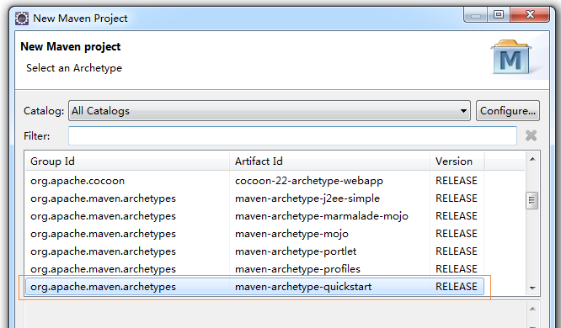Sort by the Version column header

click(457, 161)
